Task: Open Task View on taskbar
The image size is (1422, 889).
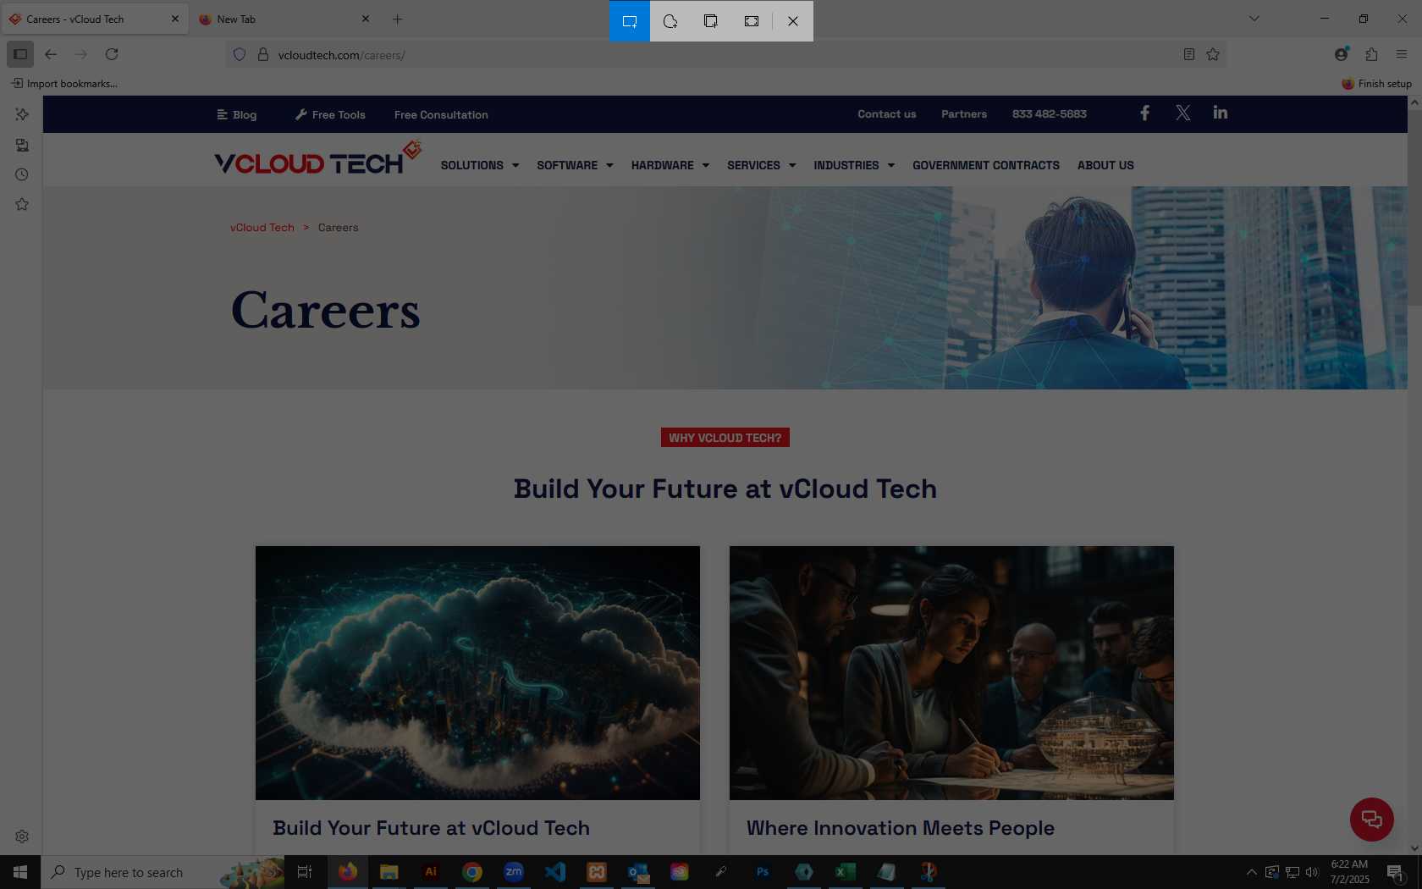Action: tap(306, 872)
